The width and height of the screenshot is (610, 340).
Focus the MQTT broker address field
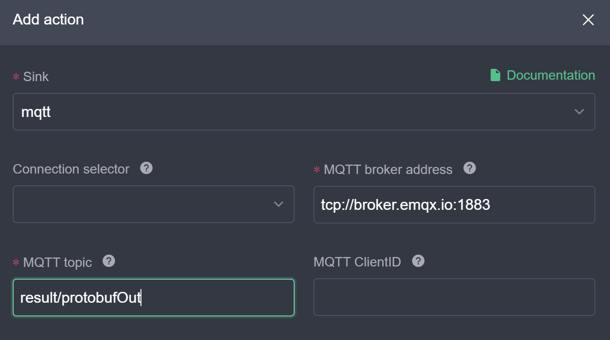click(454, 204)
